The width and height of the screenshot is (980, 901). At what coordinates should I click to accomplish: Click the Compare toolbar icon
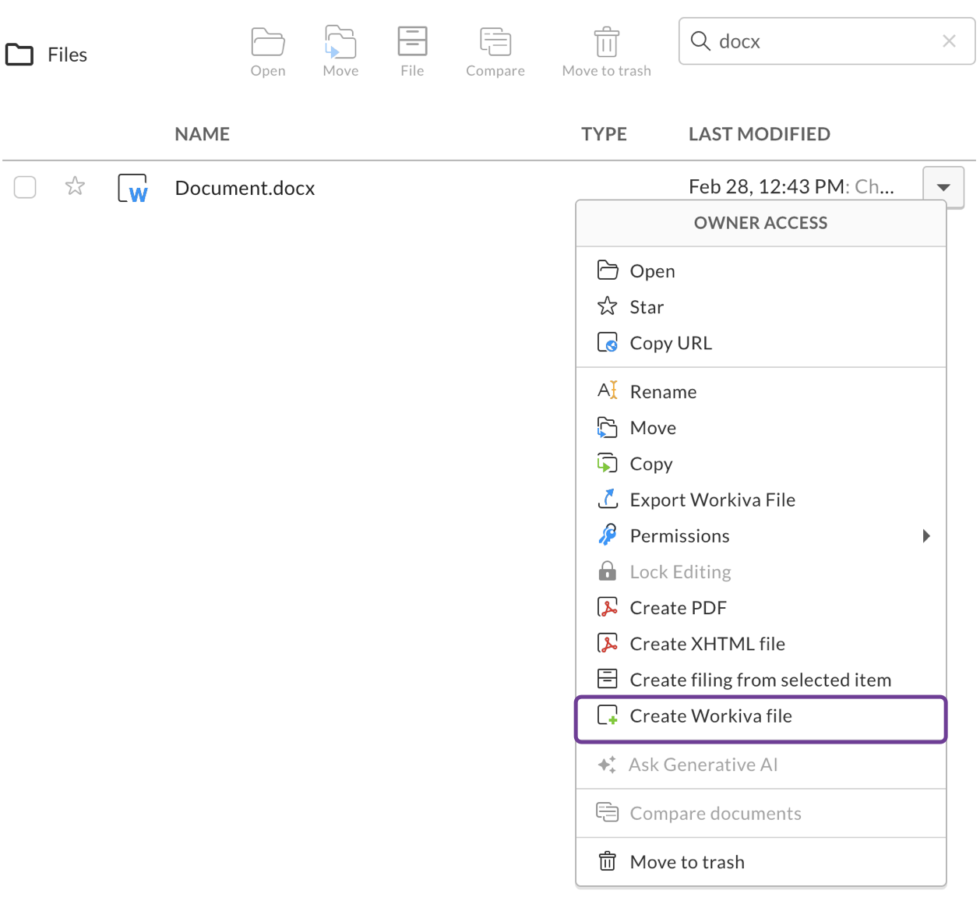[495, 43]
